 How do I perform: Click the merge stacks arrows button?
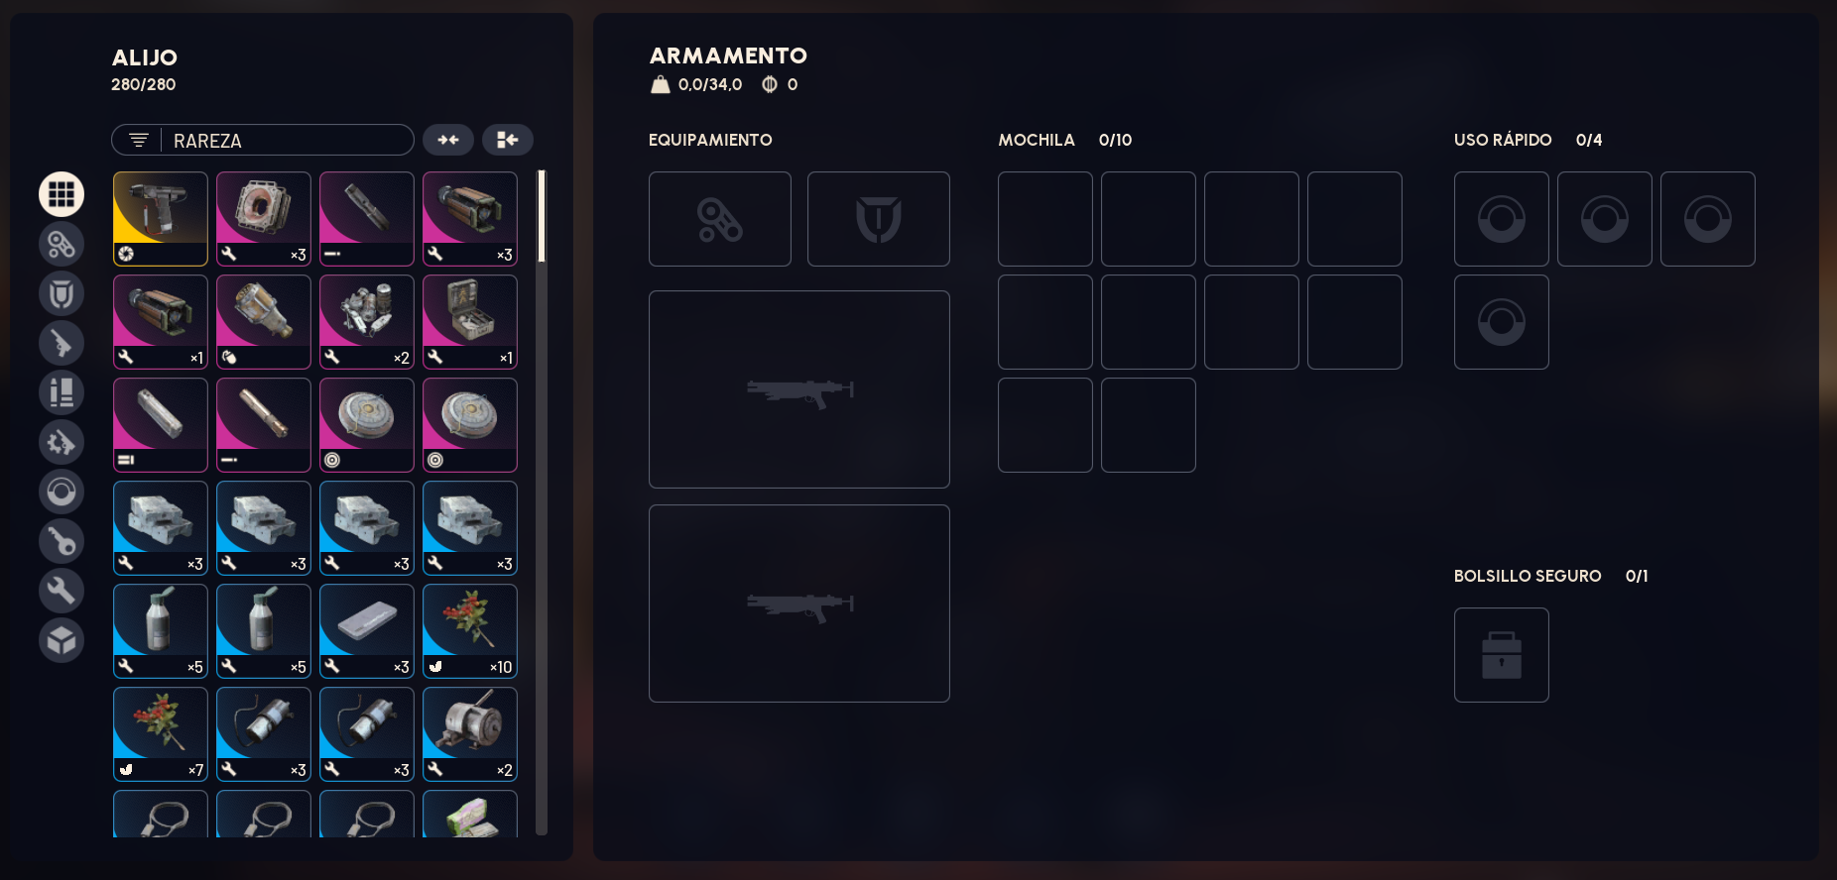pyautogui.click(x=448, y=140)
